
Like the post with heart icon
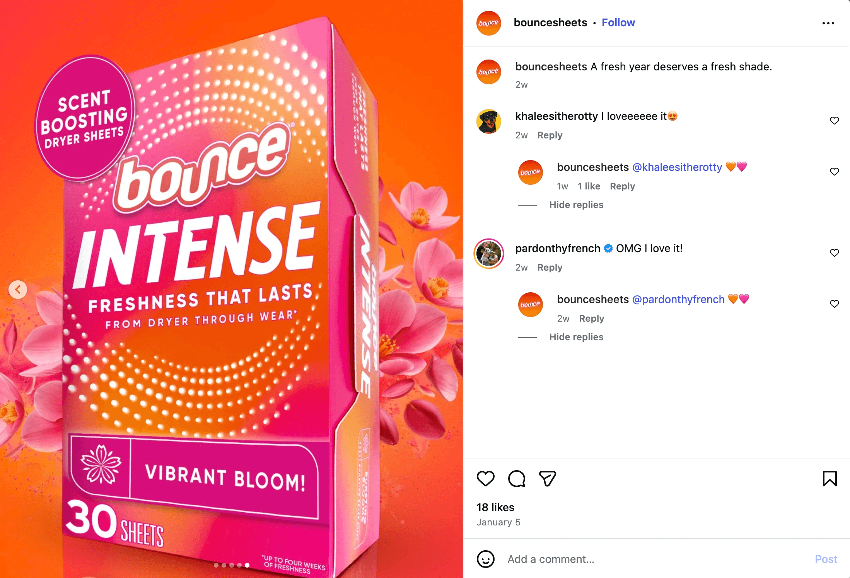point(486,479)
